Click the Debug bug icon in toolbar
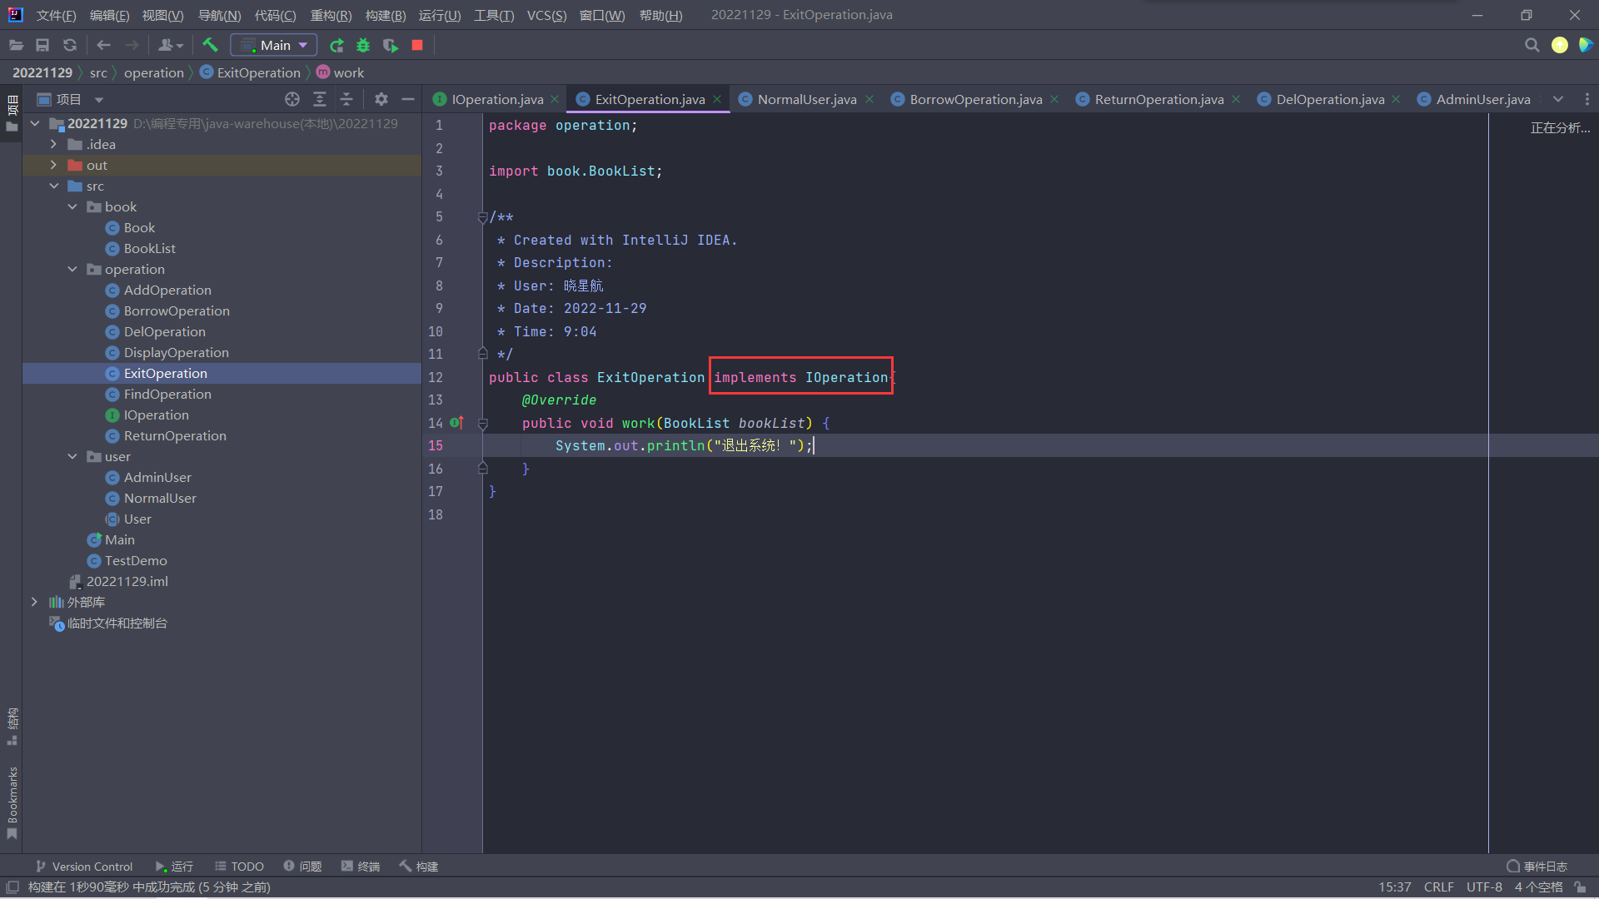Image resolution: width=1599 pixels, height=899 pixels. [x=363, y=45]
